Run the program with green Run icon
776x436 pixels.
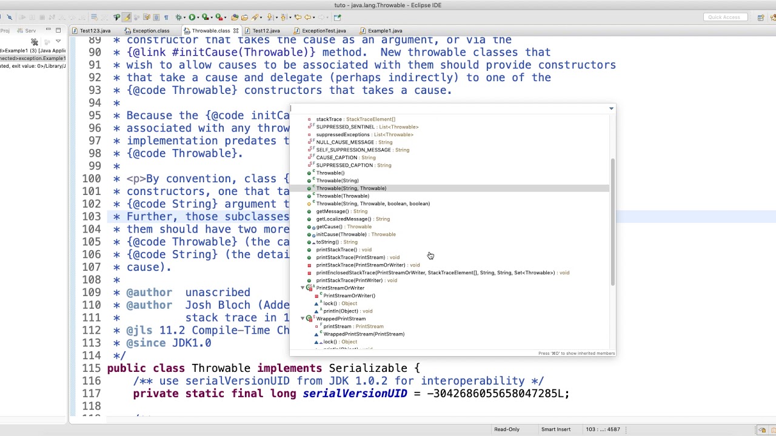tap(192, 17)
